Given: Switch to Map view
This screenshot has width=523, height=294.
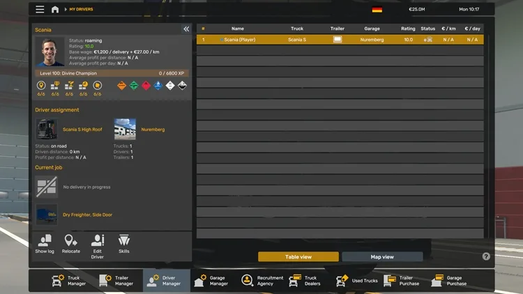Looking at the screenshot, I should [382, 256].
